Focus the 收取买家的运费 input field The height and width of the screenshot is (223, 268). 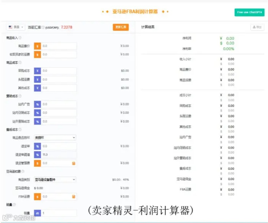pyautogui.click(x=59, y=55)
